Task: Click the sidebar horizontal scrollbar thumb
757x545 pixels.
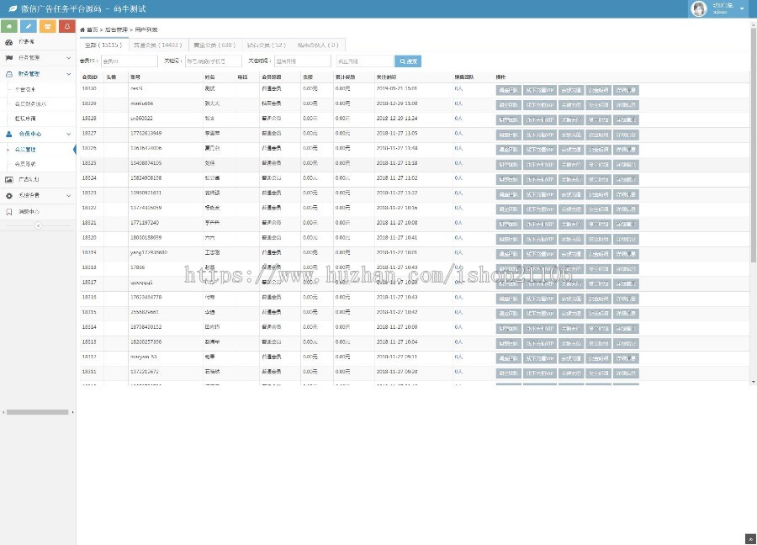Action: pyautogui.click(x=37, y=412)
